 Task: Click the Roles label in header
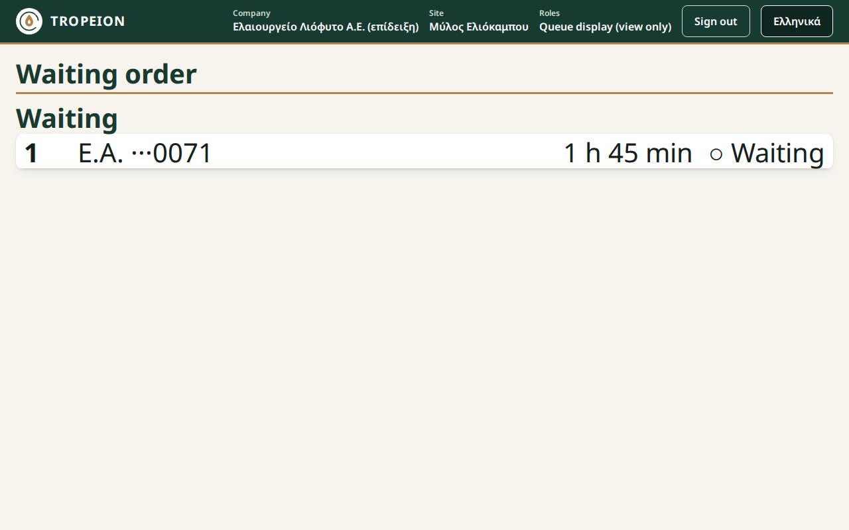point(549,13)
